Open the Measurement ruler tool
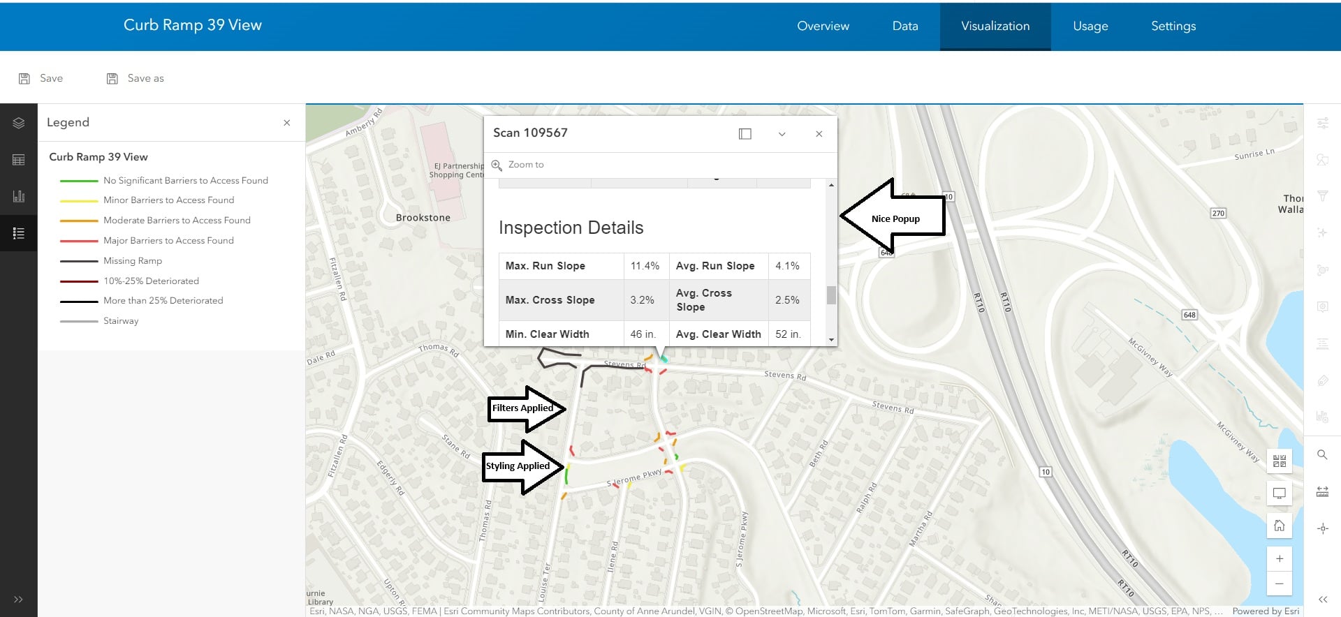Viewport: 1341px width, 617px height. coord(1323,491)
